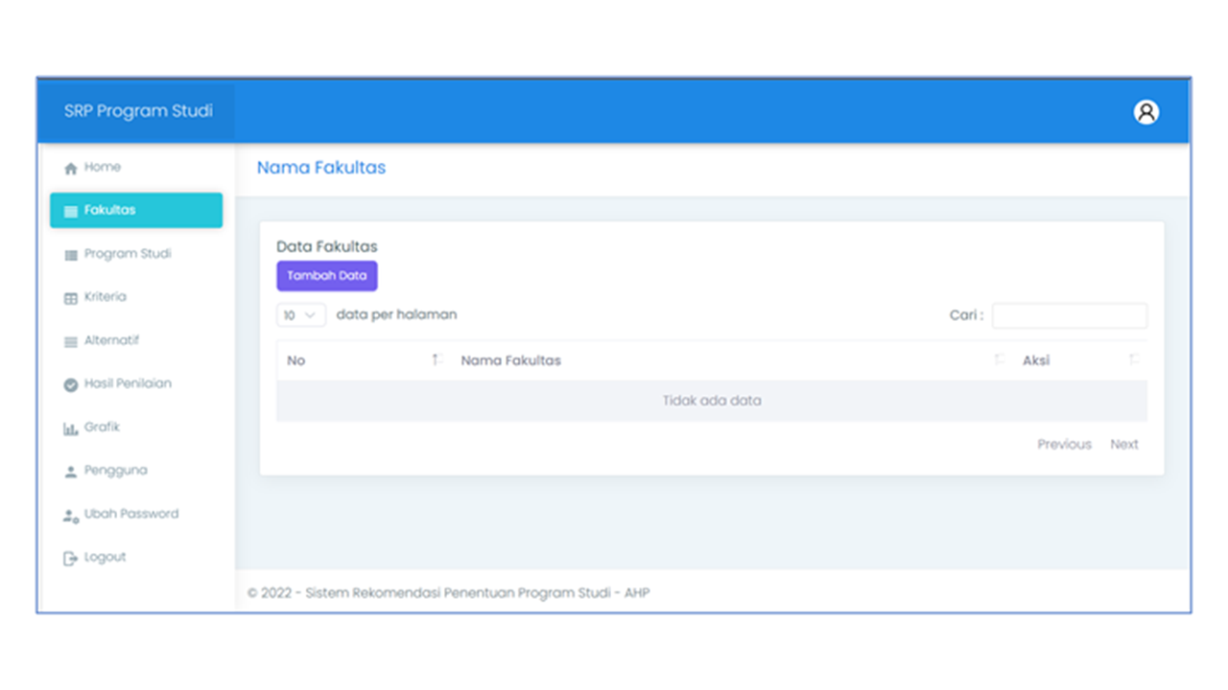Go to the Previous table page
Viewport: 1228px width, 690px height.
(1064, 445)
